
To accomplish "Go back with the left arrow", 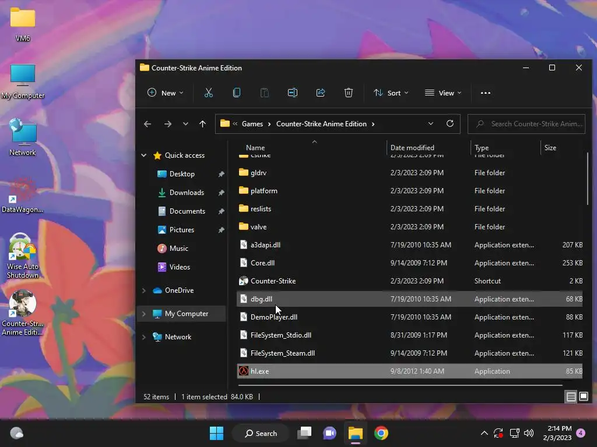I will coord(148,124).
